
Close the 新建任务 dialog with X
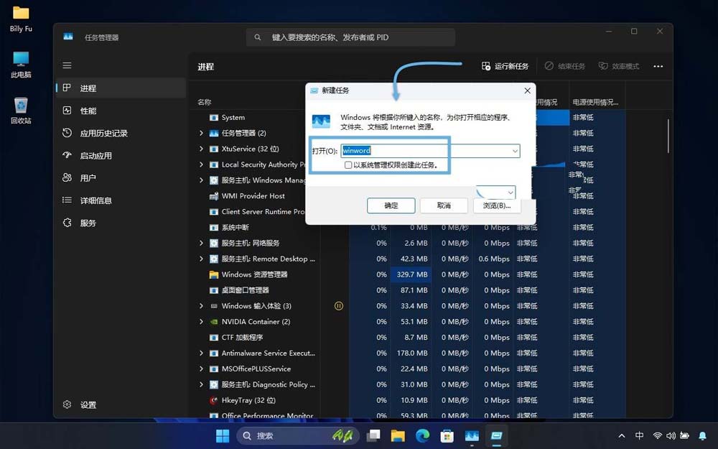[x=527, y=91]
